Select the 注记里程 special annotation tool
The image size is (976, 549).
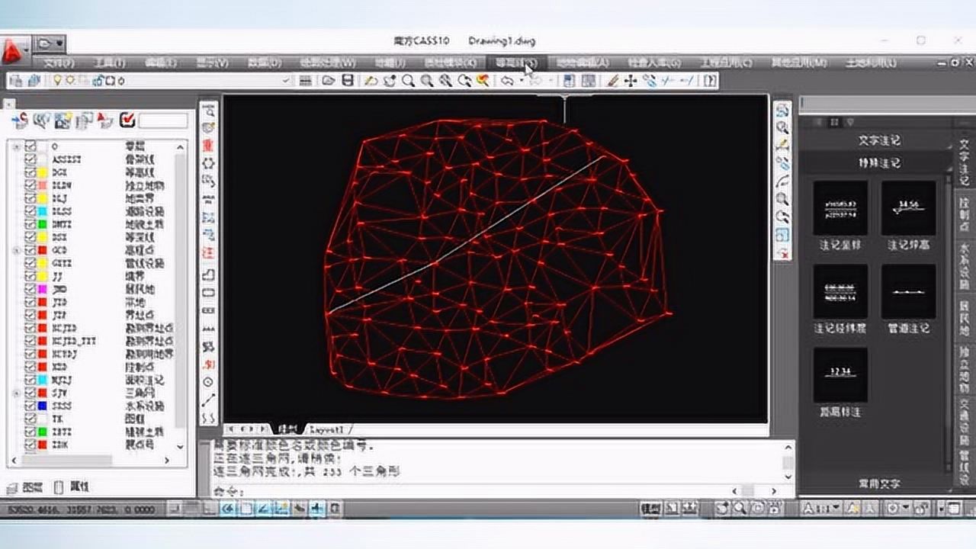[840, 374]
